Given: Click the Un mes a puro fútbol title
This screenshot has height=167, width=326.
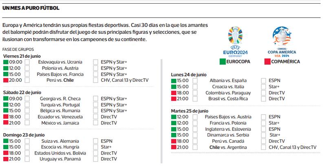Looking at the screenshot, I should (x=31, y=8).
